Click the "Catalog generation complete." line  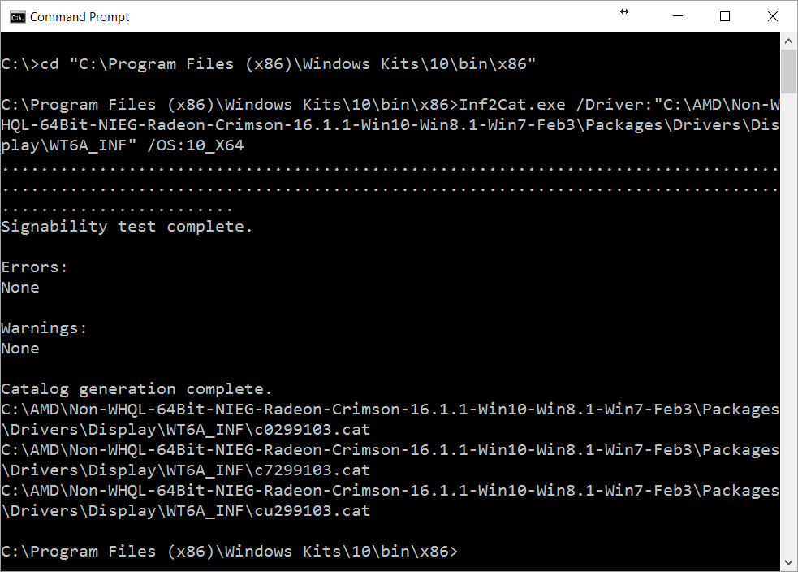[x=136, y=389]
